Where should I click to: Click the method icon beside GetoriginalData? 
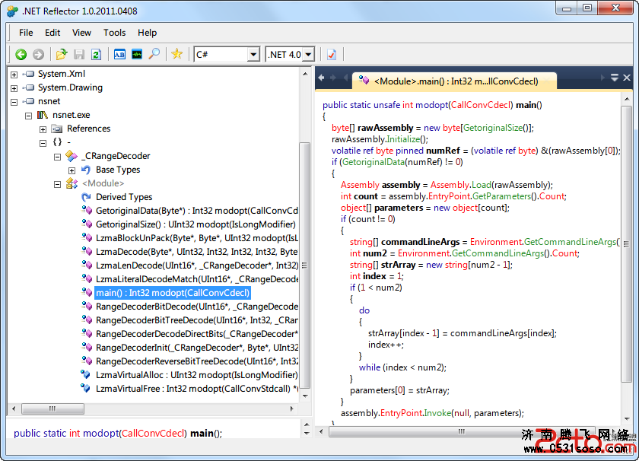click(87, 210)
